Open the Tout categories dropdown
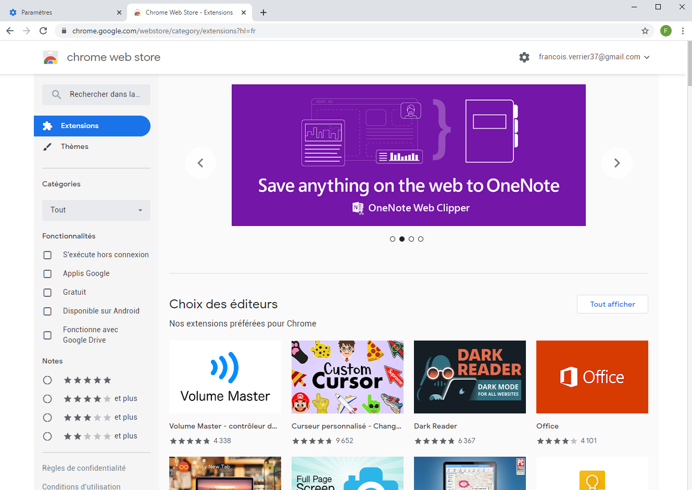 [96, 210]
